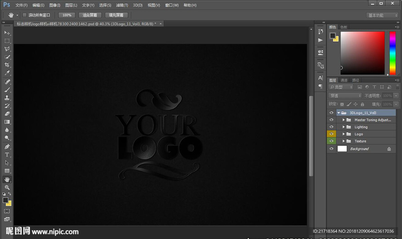
Task: Expand the Master Toning Adjust group
Action: coord(344,120)
